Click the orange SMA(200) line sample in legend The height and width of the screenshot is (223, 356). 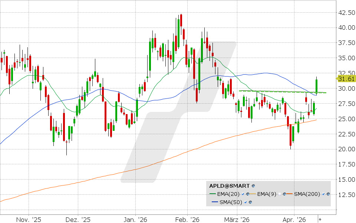tap(289, 194)
